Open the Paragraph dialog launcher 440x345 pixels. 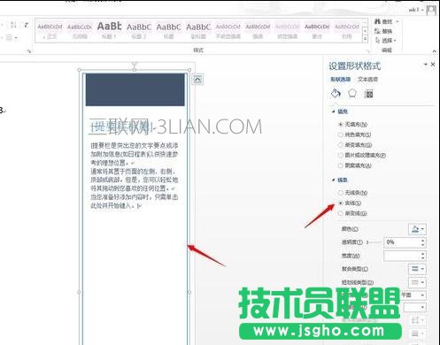coord(29,51)
